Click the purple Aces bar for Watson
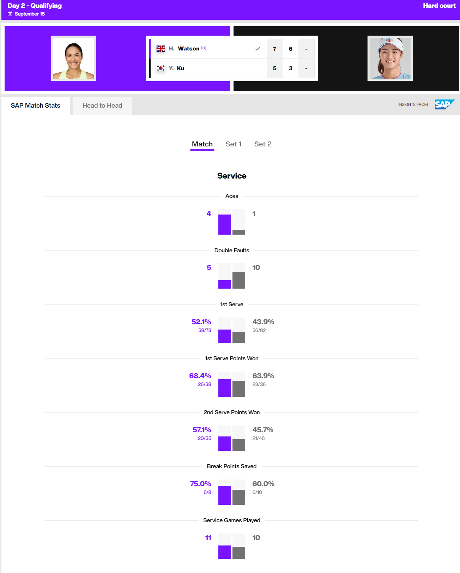 225,224
